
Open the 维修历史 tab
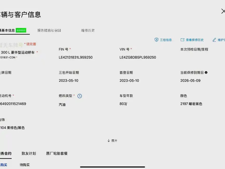point(88,30)
